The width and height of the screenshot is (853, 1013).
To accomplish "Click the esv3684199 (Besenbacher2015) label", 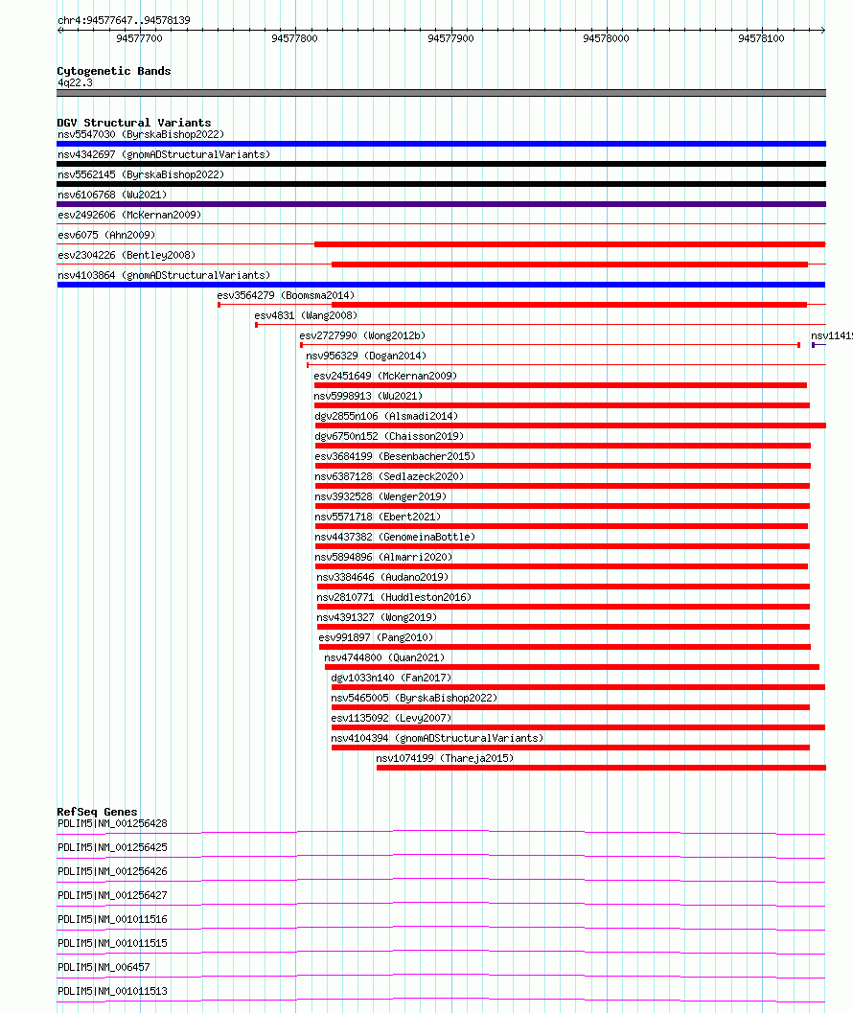I will [x=395, y=456].
